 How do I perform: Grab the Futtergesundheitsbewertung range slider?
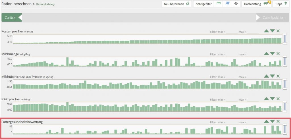285,129
